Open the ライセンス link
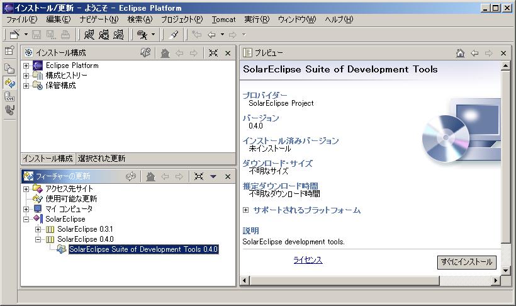This screenshot has height=306, width=516. click(308, 260)
